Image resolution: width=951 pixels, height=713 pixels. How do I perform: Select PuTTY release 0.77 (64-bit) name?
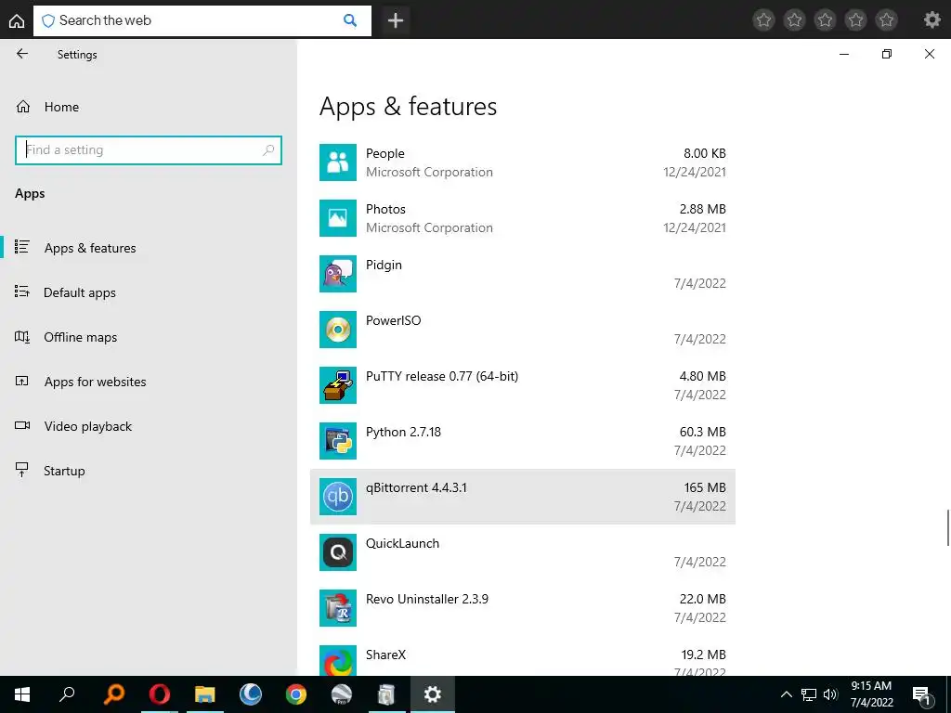pyautogui.click(x=442, y=377)
